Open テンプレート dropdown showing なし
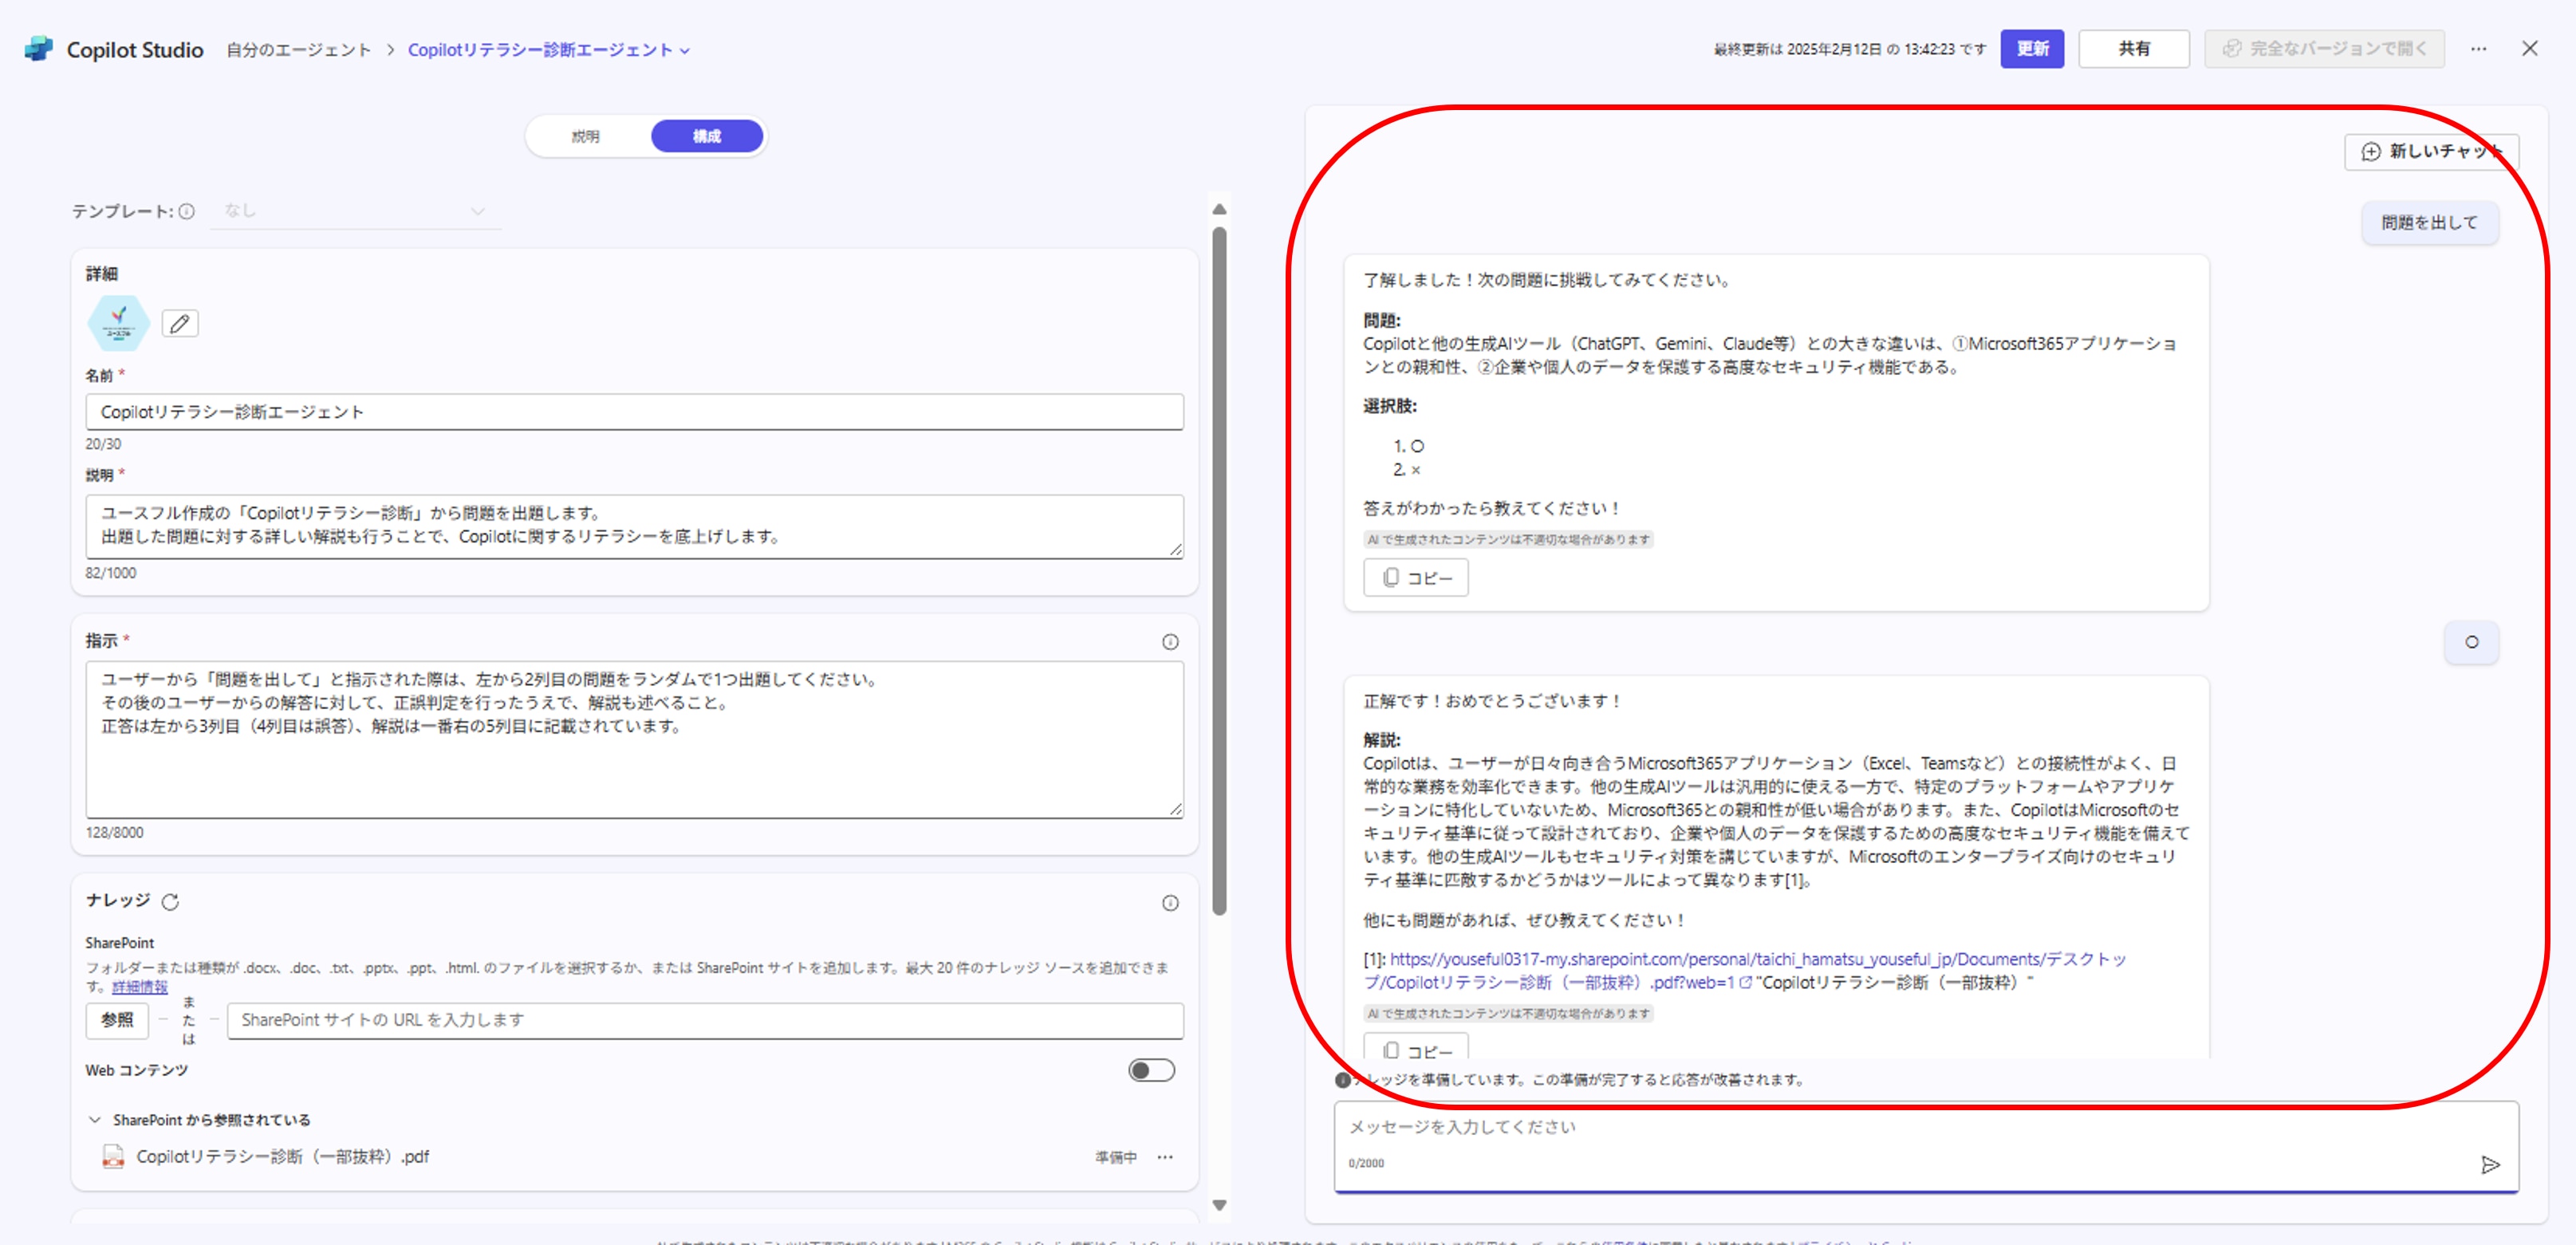The width and height of the screenshot is (2576, 1245). (x=355, y=211)
